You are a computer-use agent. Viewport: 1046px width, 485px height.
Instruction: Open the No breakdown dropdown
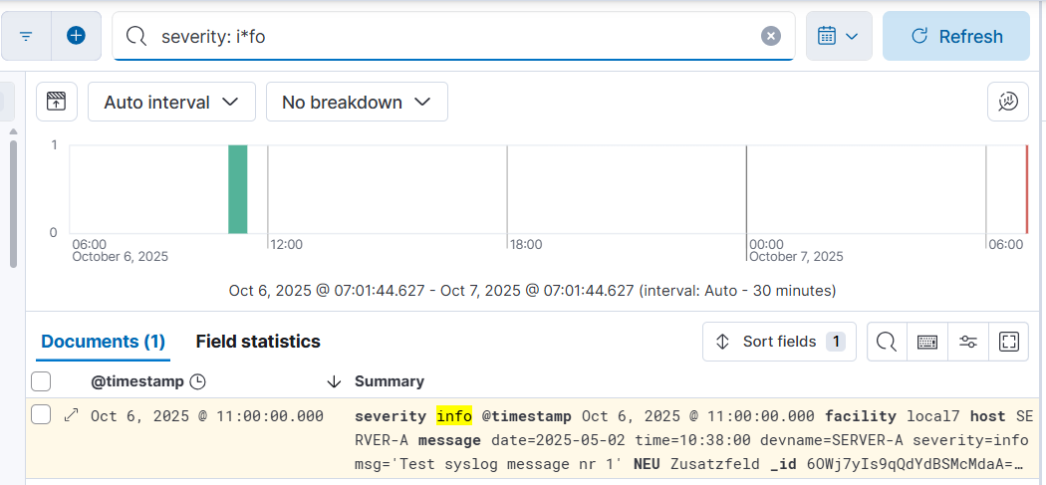[x=357, y=102]
